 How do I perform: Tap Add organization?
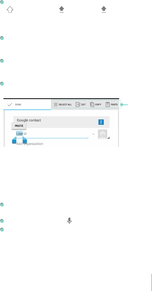tap(30, 144)
